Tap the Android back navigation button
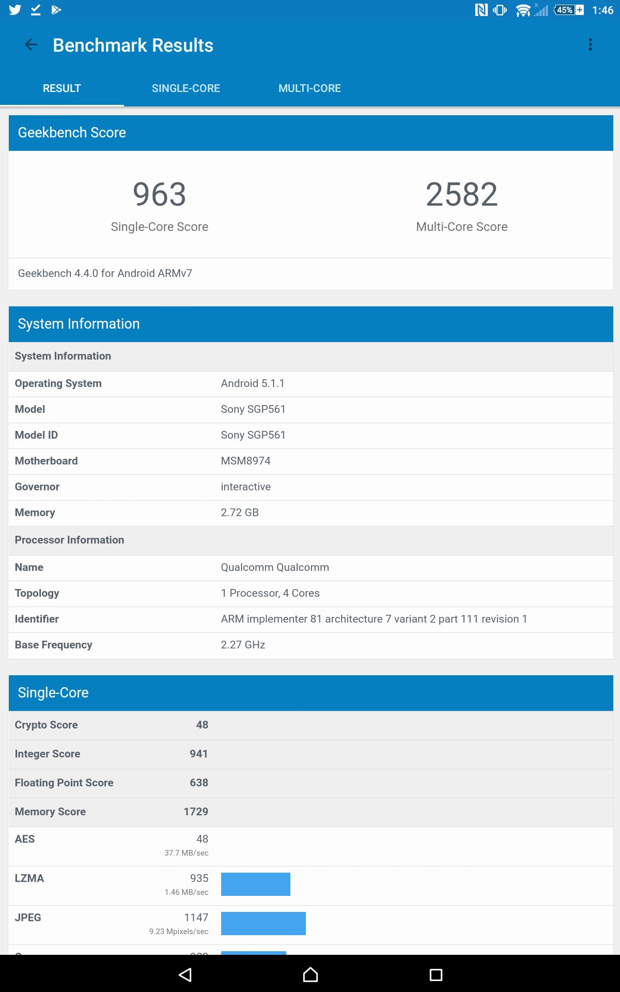 (185, 974)
